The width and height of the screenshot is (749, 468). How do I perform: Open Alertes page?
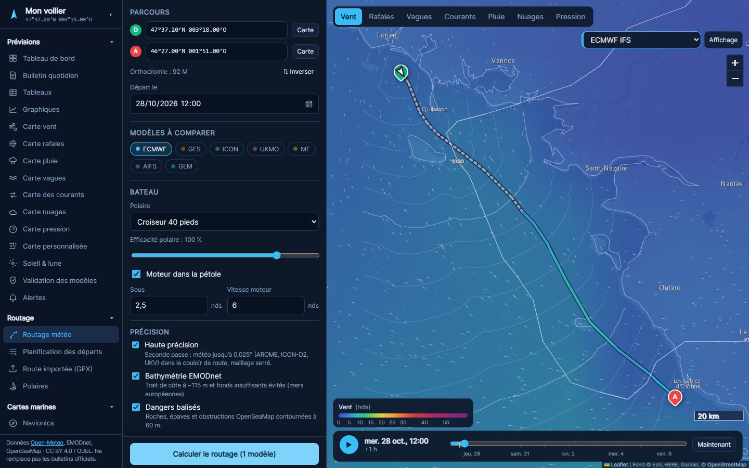[x=61, y=297]
